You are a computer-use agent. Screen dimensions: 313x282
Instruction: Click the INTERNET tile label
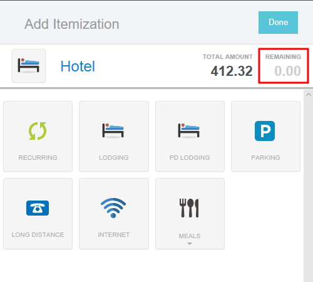114,235
